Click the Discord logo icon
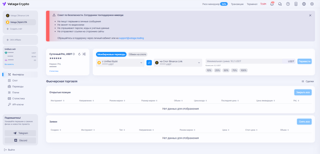320x154 pixels. click(x=15, y=140)
